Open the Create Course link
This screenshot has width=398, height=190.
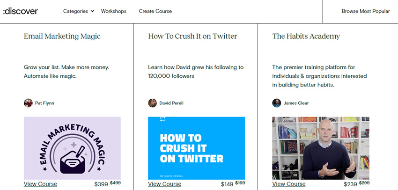click(x=155, y=11)
